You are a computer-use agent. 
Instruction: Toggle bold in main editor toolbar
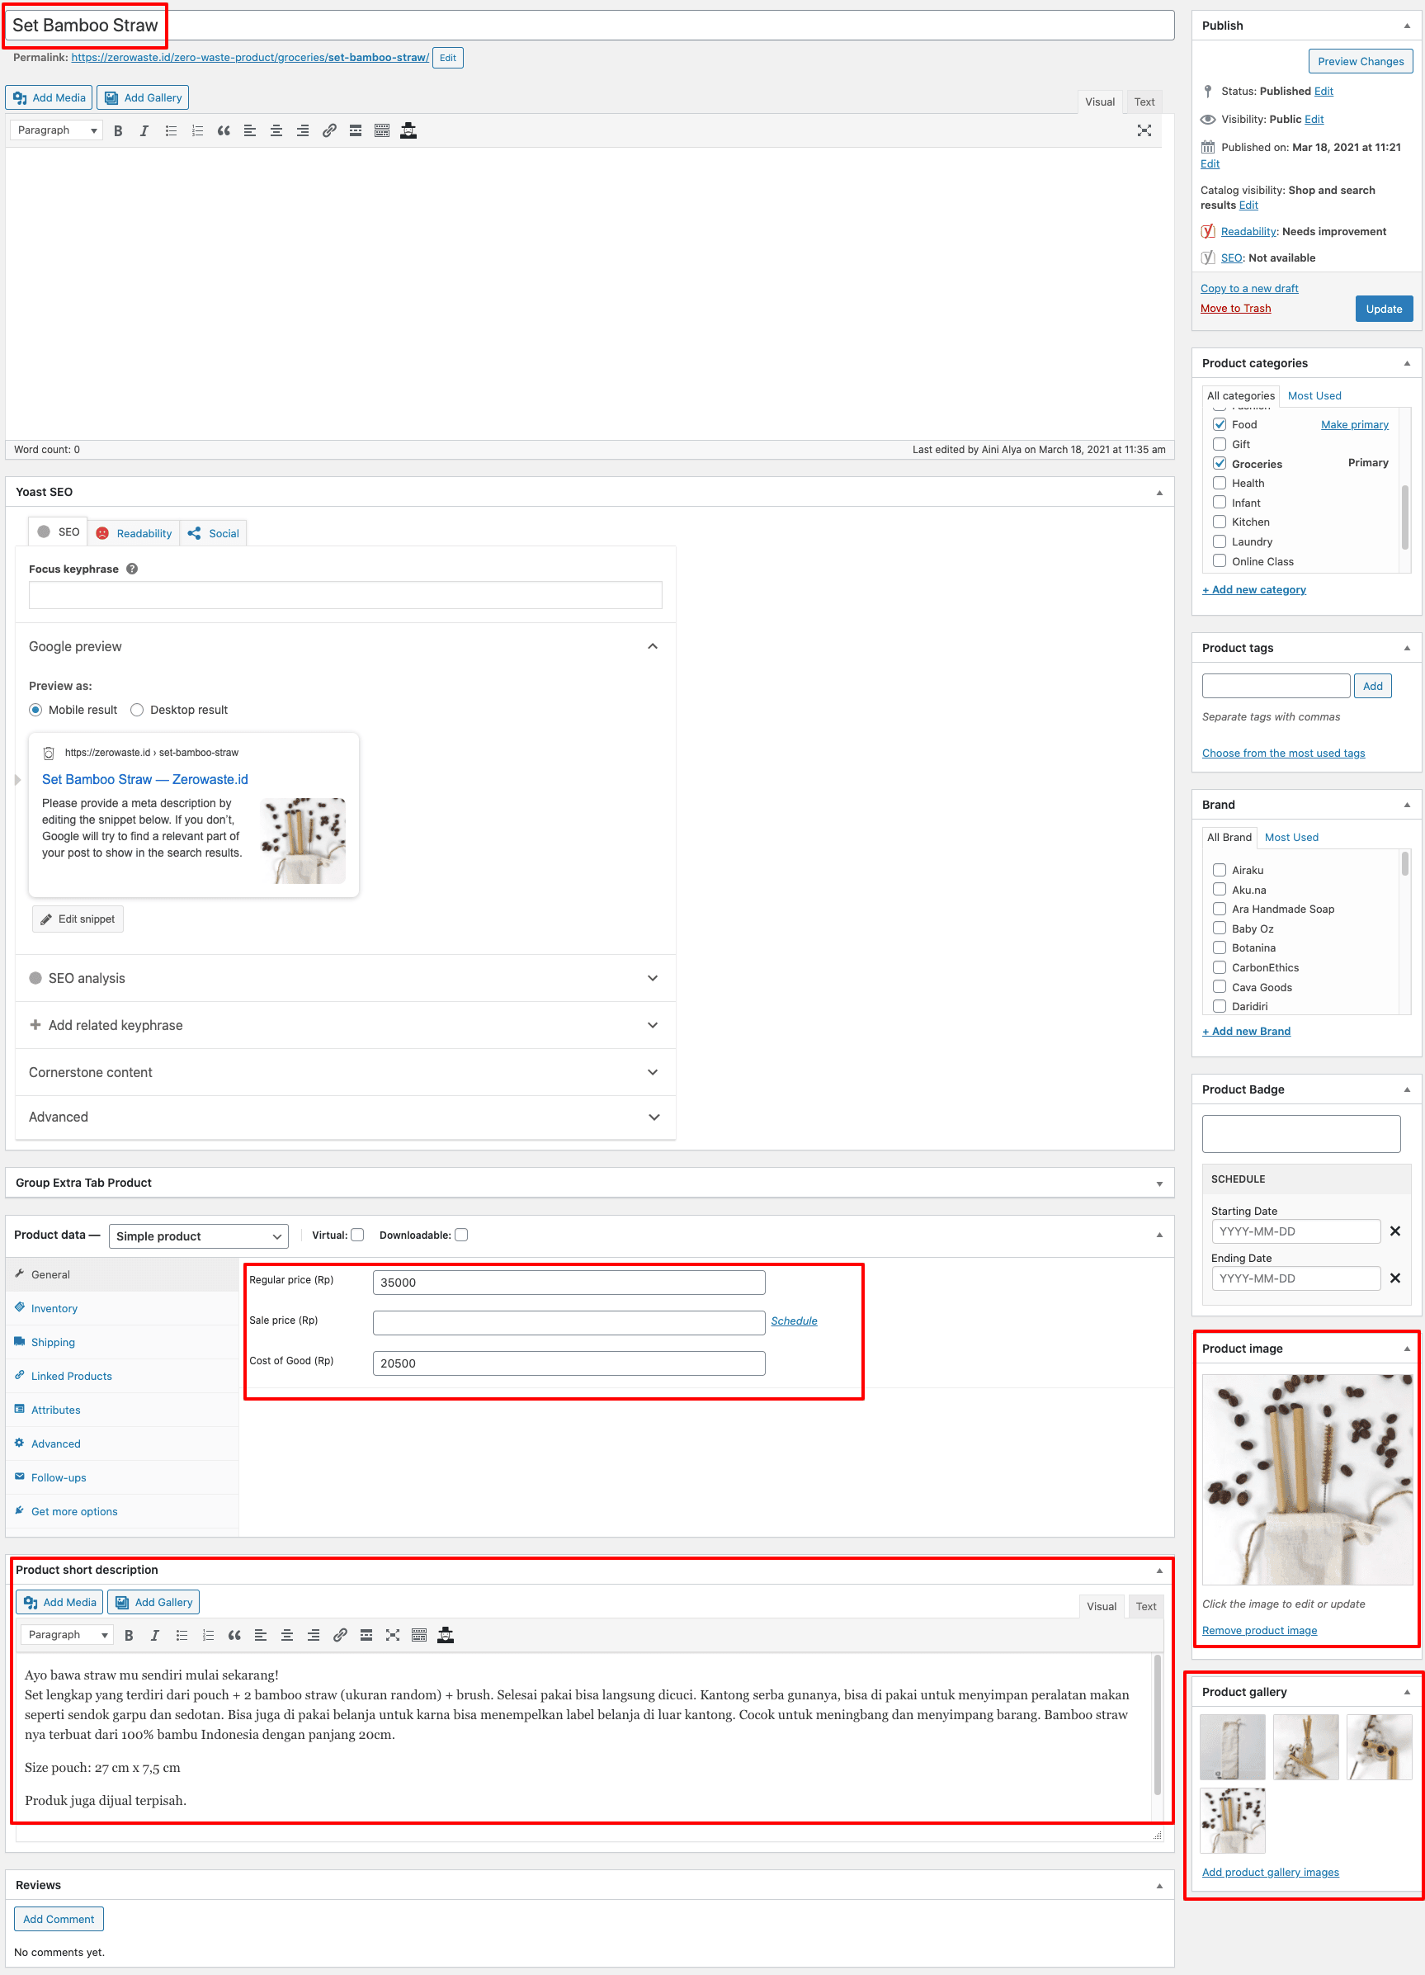[118, 130]
